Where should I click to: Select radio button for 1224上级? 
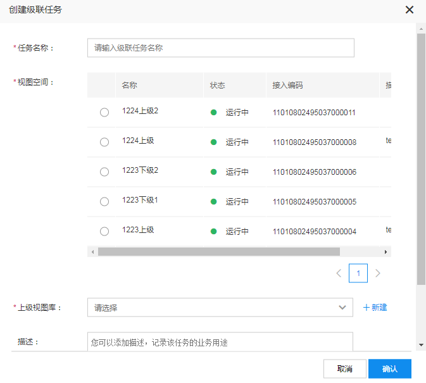(104, 142)
